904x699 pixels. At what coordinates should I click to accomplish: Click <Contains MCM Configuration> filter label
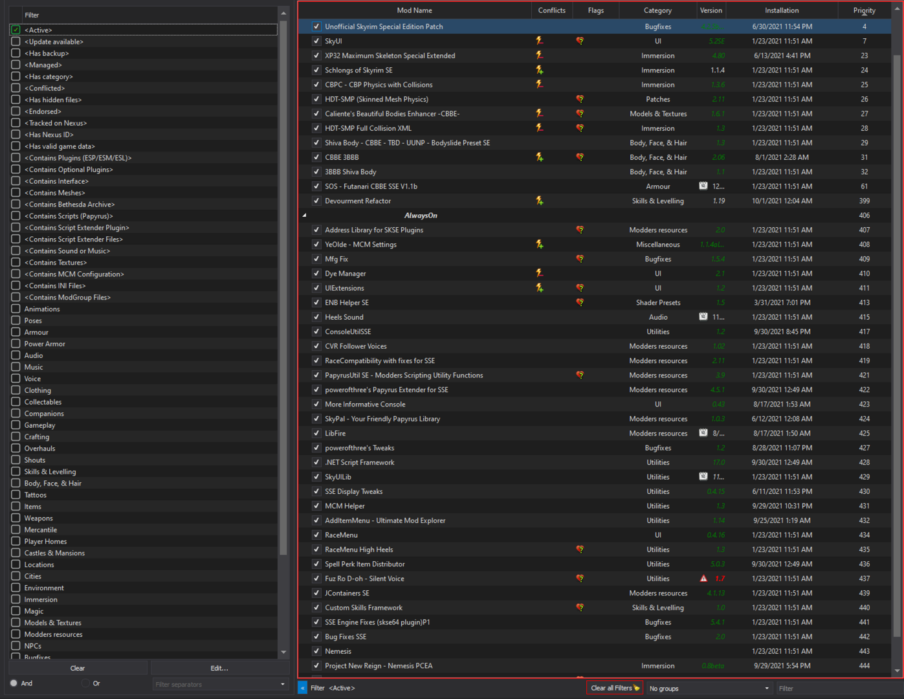(x=74, y=274)
